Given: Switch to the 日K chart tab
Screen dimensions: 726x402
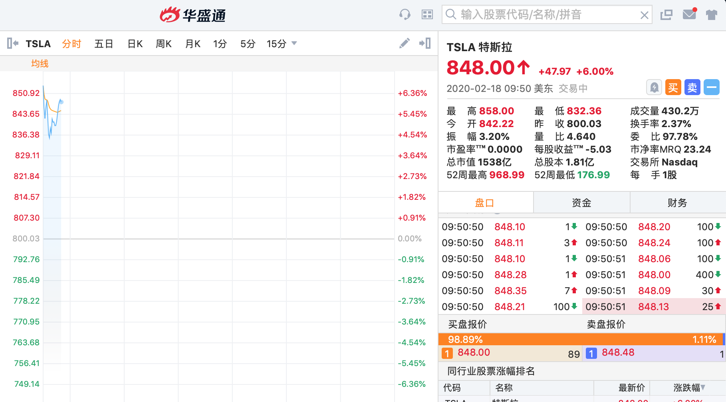Looking at the screenshot, I should coord(135,44).
